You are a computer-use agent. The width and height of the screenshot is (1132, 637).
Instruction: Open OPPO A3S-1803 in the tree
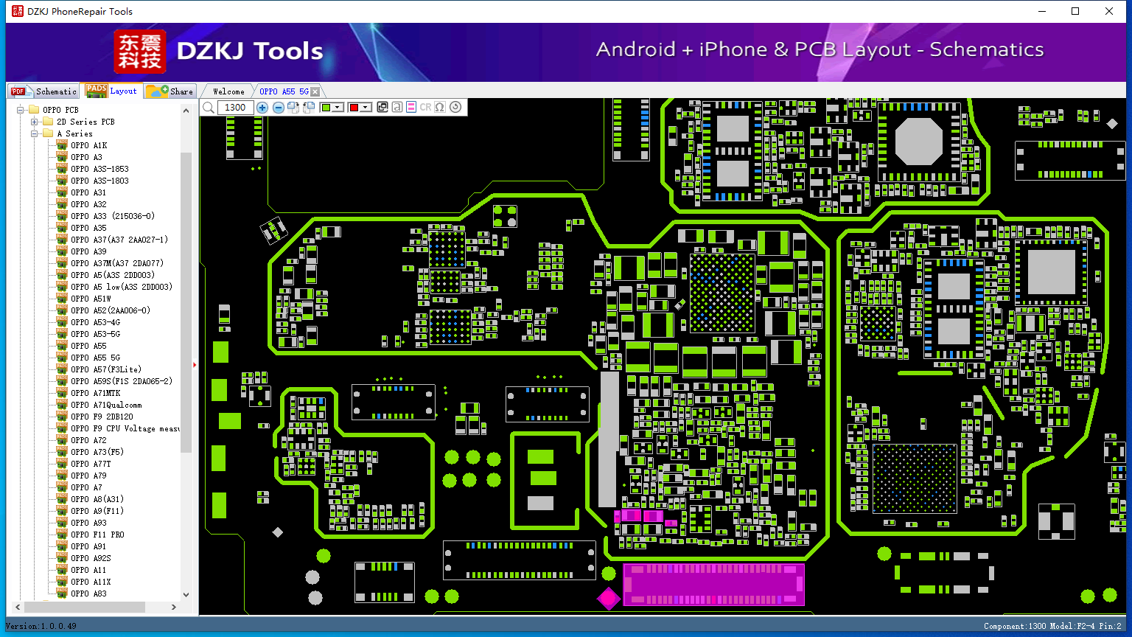point(99,181)
